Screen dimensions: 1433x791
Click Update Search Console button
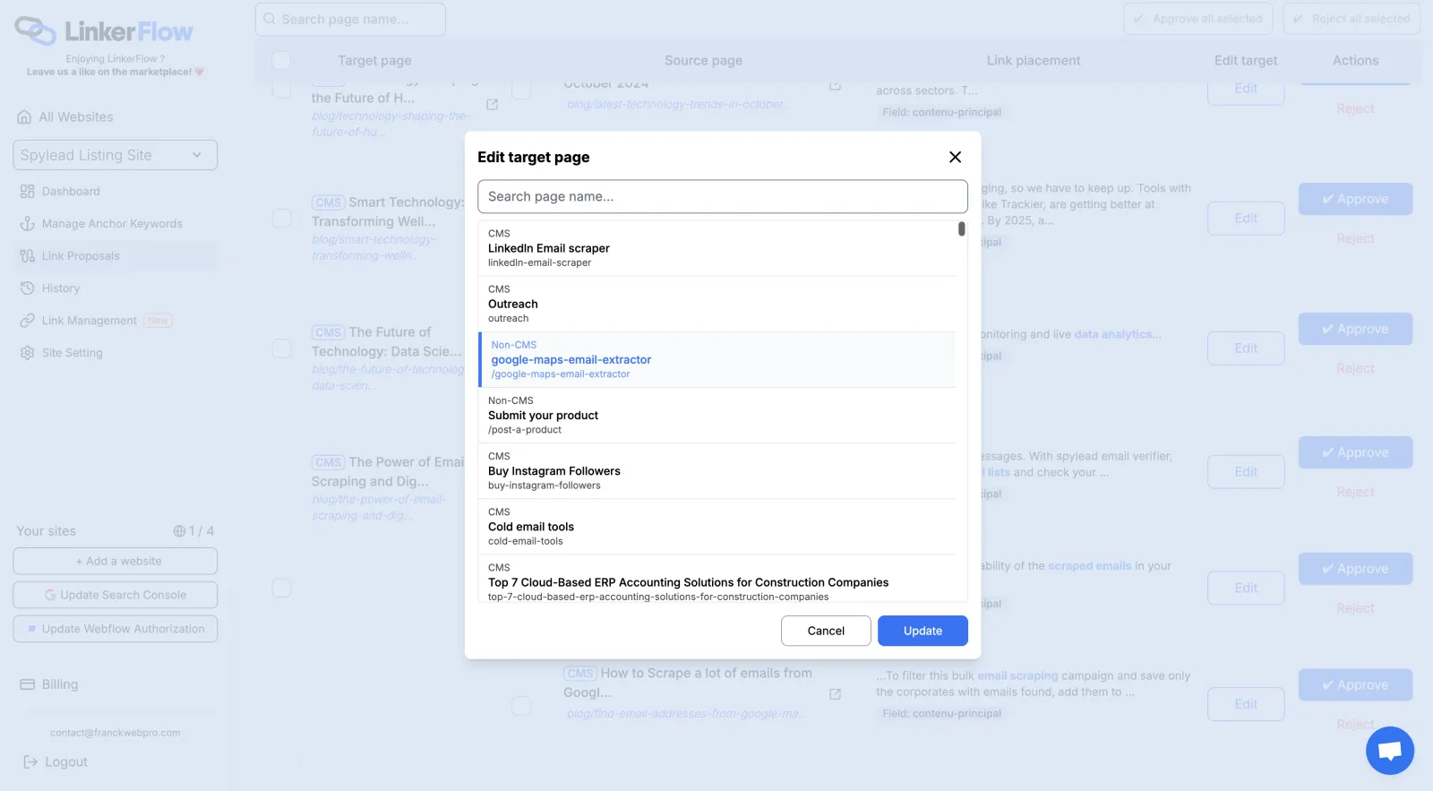115,595
